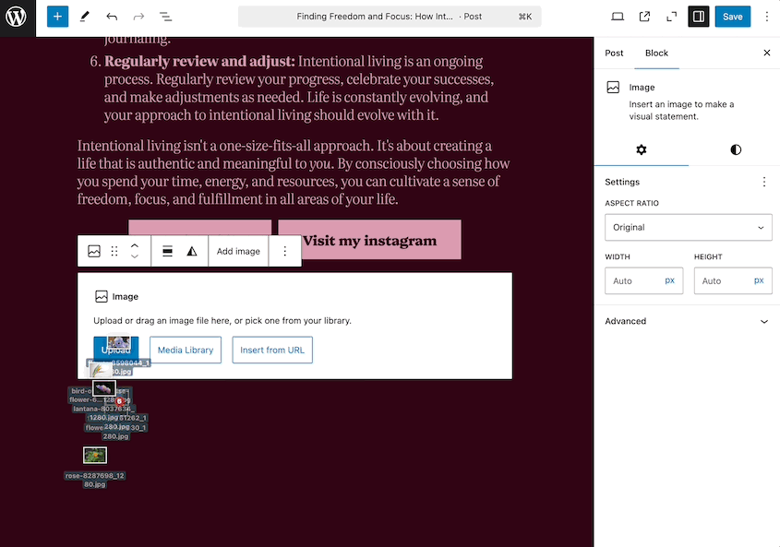The width and height of the screenshot is (780, 547).
Task: Open the block toolbar more options menu
Action: [284, 251]
